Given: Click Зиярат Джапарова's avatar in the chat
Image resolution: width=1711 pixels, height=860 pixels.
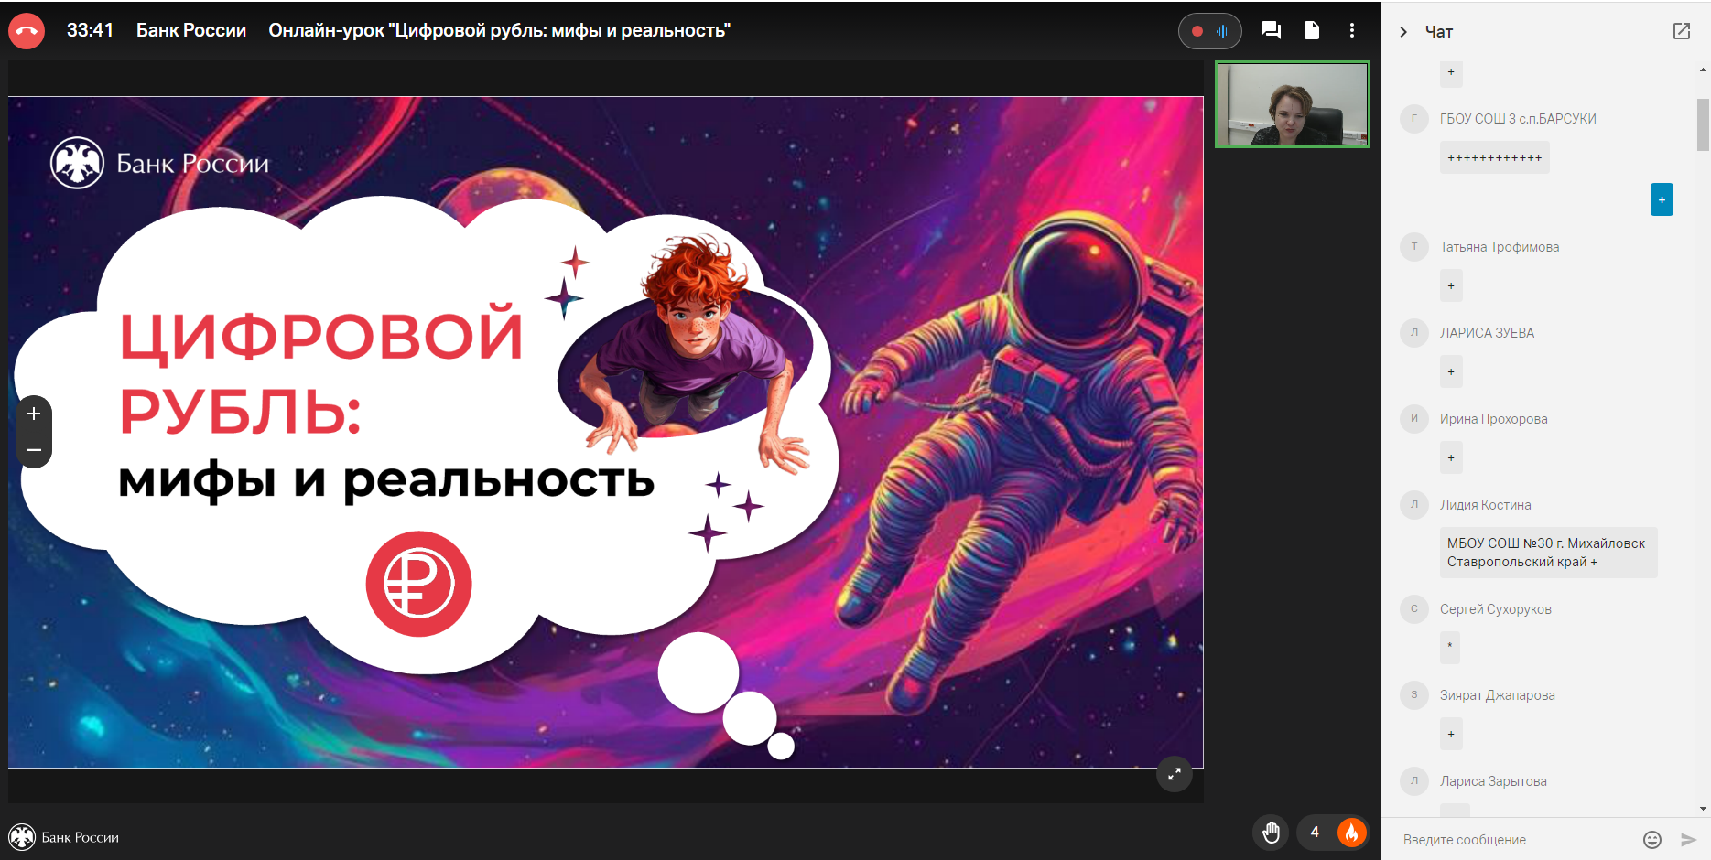Looking at the screenshot, I should coord(1414,695).
